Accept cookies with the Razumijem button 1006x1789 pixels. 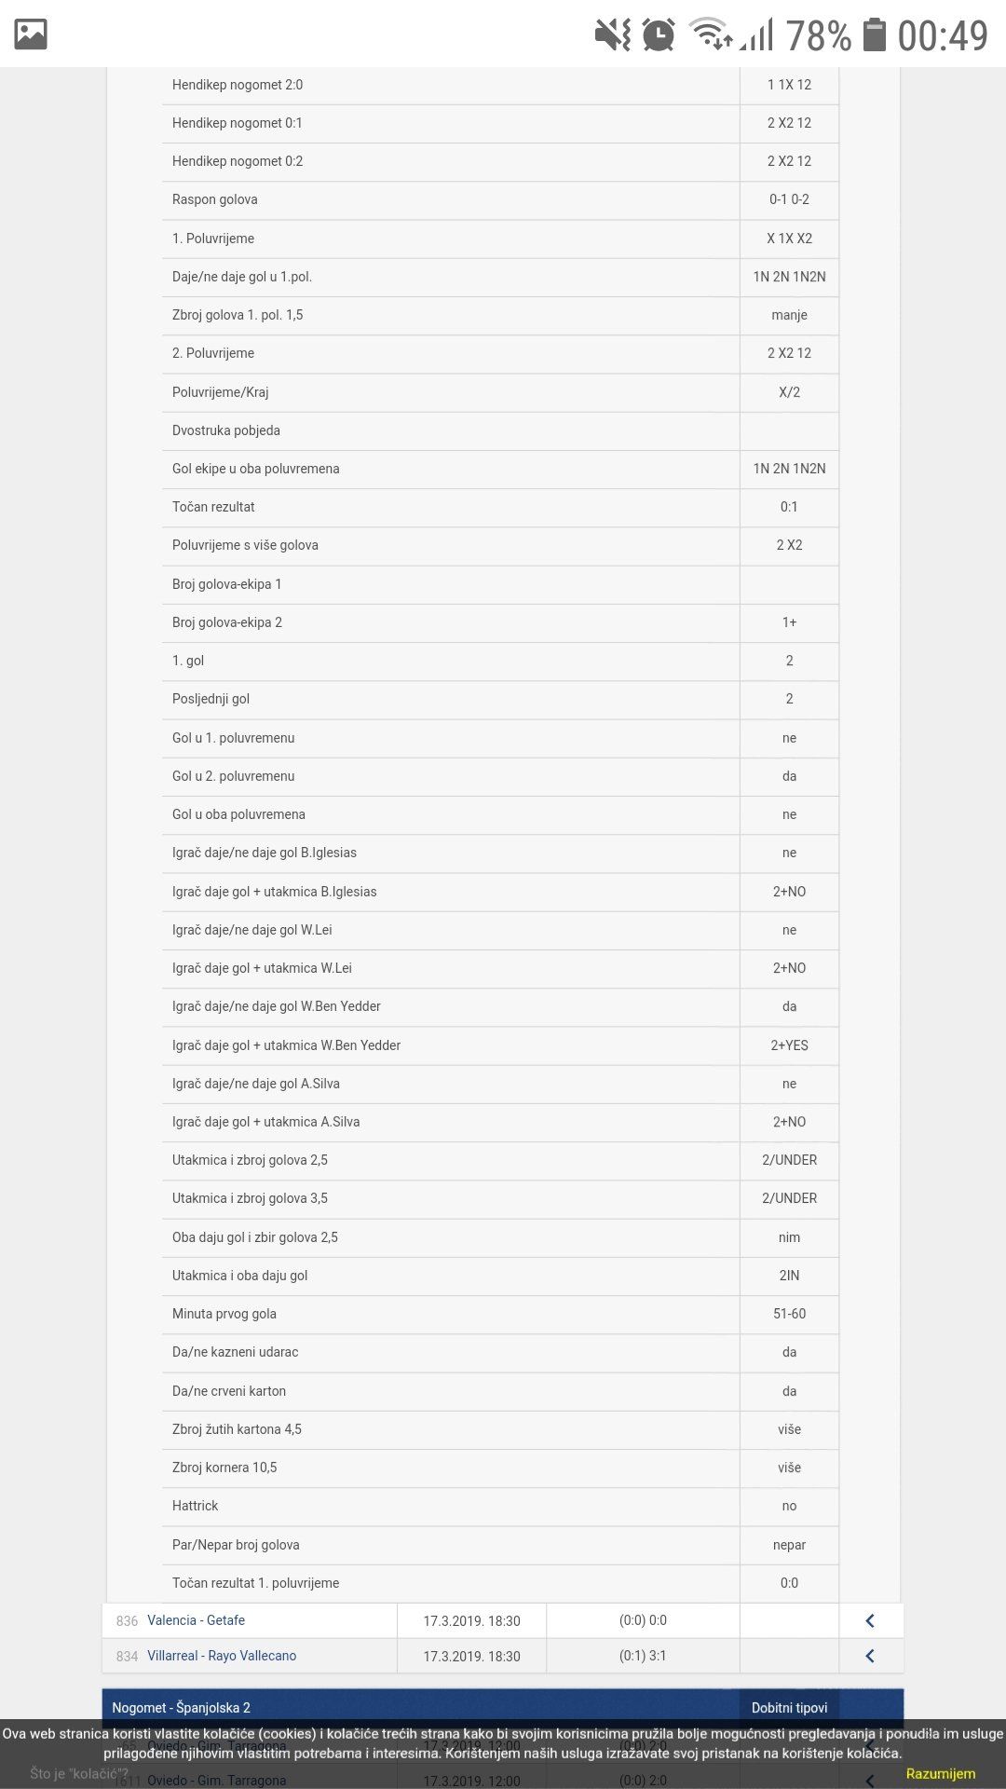pos(941,1773)
